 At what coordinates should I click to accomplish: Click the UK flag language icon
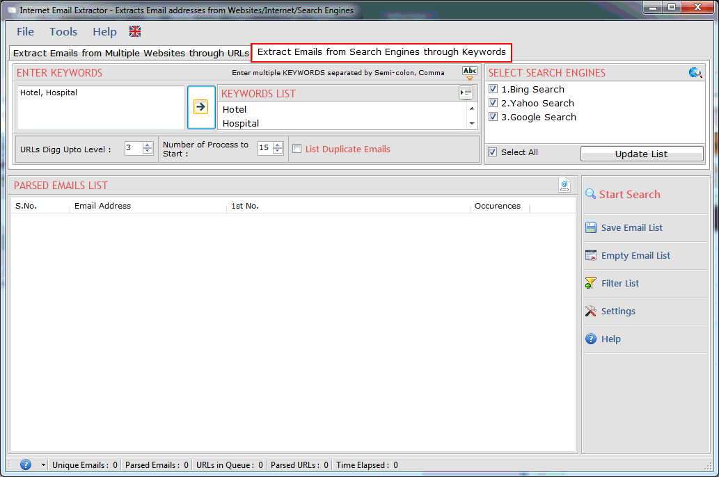tap(135, 31)
